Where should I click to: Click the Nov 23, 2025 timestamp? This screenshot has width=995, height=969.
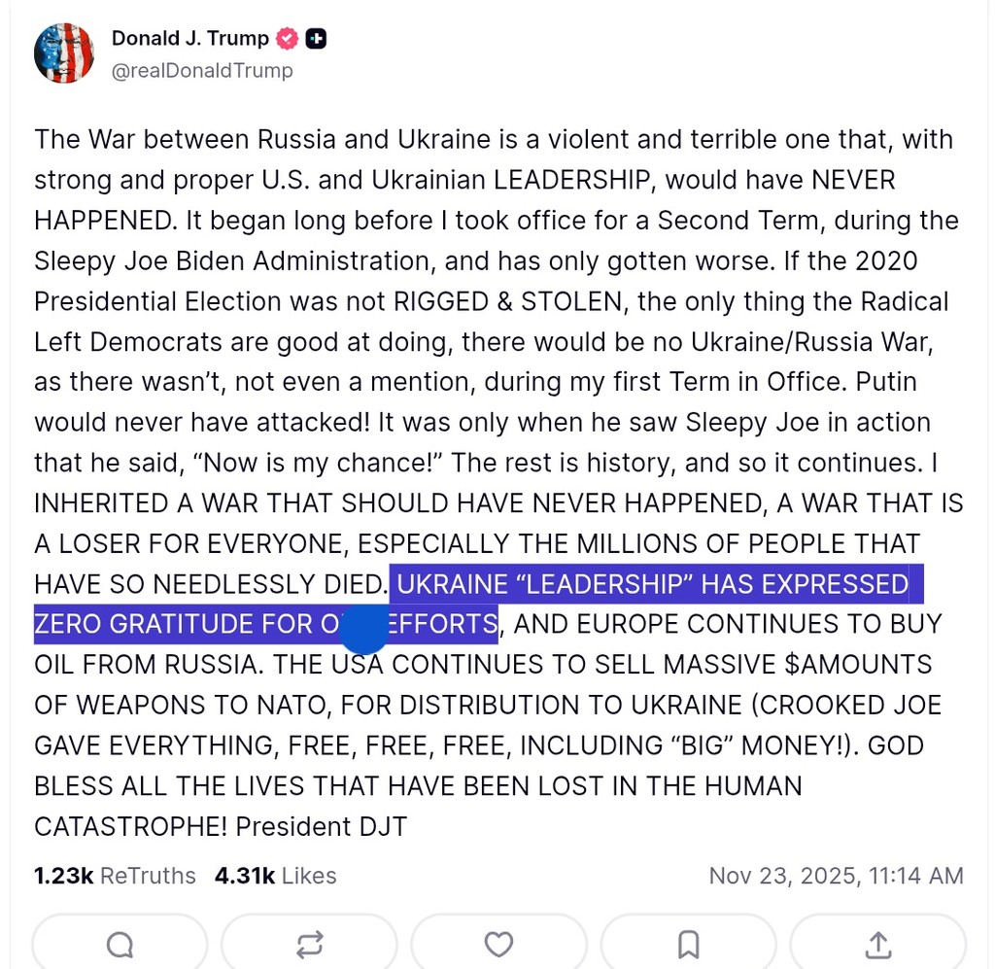point(836,876)
